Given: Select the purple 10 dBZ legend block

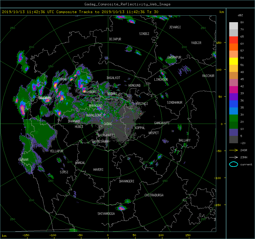Looking at the screenshot, I should point(233,132).
